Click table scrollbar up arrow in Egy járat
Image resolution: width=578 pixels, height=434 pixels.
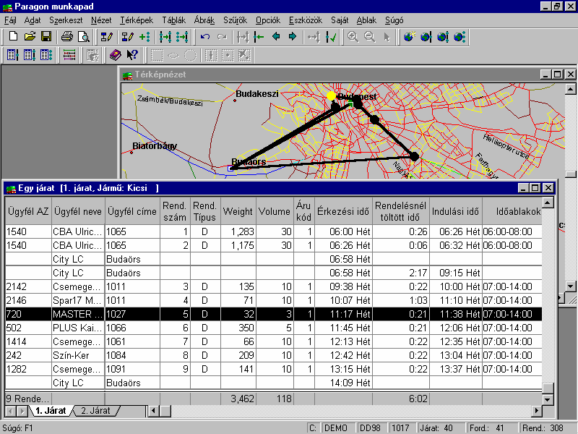pyautogui.click(x=548, y=203)
